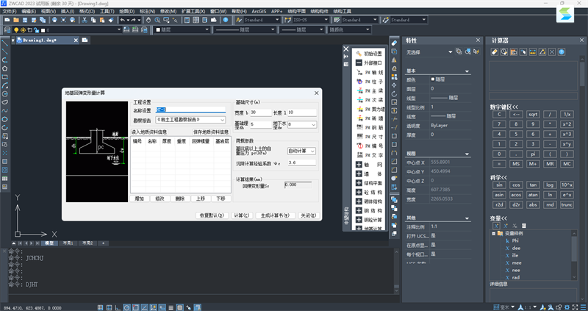Click the 初始设置 icon in structure panel
The image size is (588, 311).
coord(359,54)
